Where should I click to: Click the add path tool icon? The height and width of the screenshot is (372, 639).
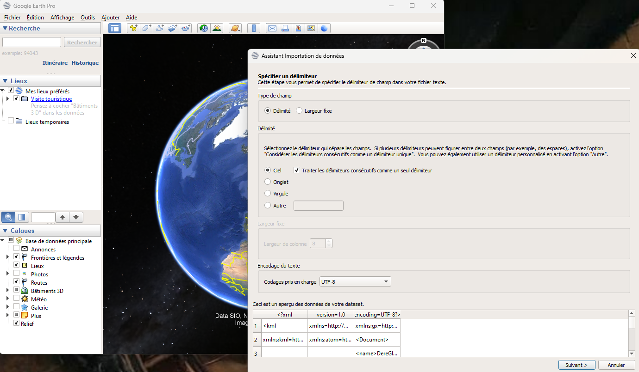click(x=160, y=28)
